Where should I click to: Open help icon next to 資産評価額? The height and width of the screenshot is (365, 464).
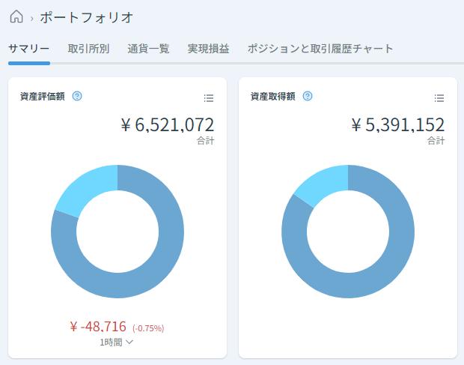pyautogui.click(x=77, y=96)
